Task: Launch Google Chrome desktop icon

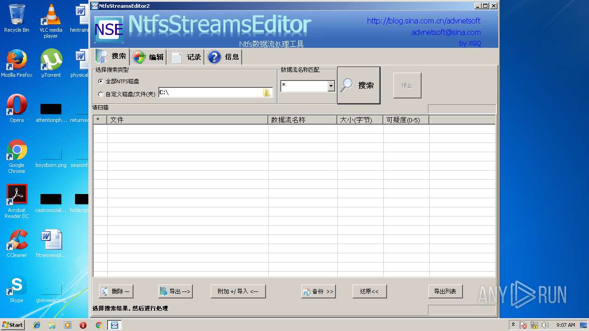Action: click(x=17, y=156)
